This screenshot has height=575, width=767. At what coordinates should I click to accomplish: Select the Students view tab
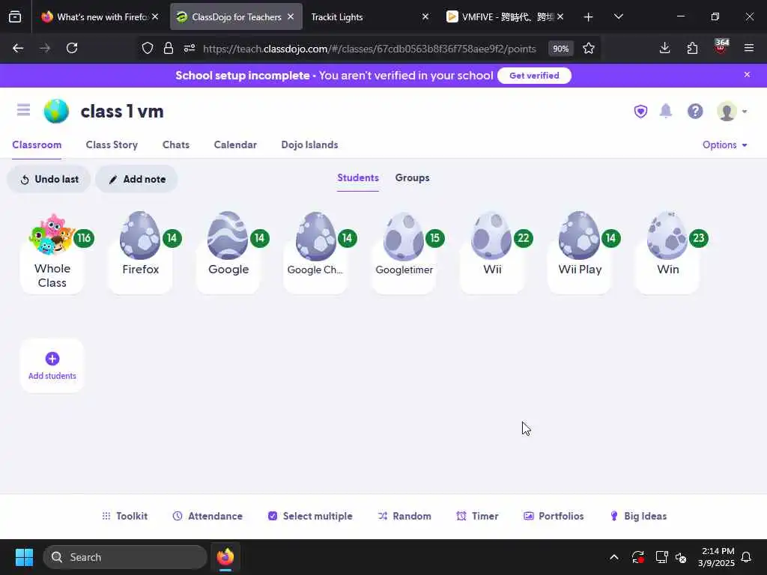(x=358, y=178)
